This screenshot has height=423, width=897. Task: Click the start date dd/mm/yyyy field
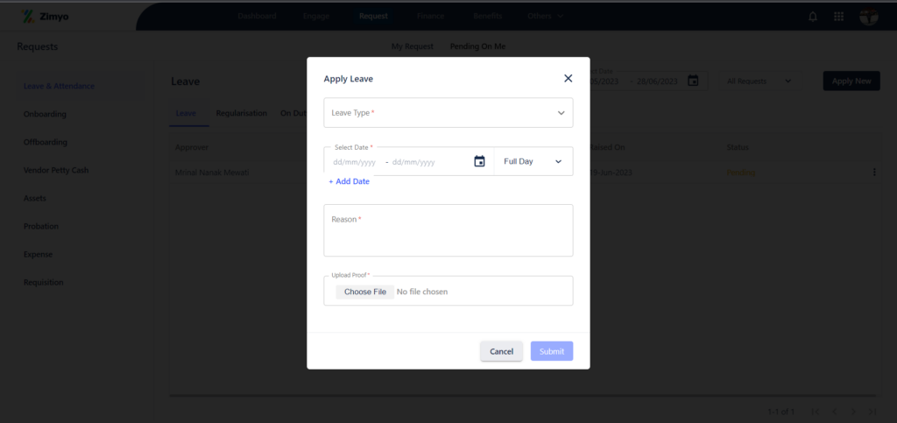click(x=354, y=162)
